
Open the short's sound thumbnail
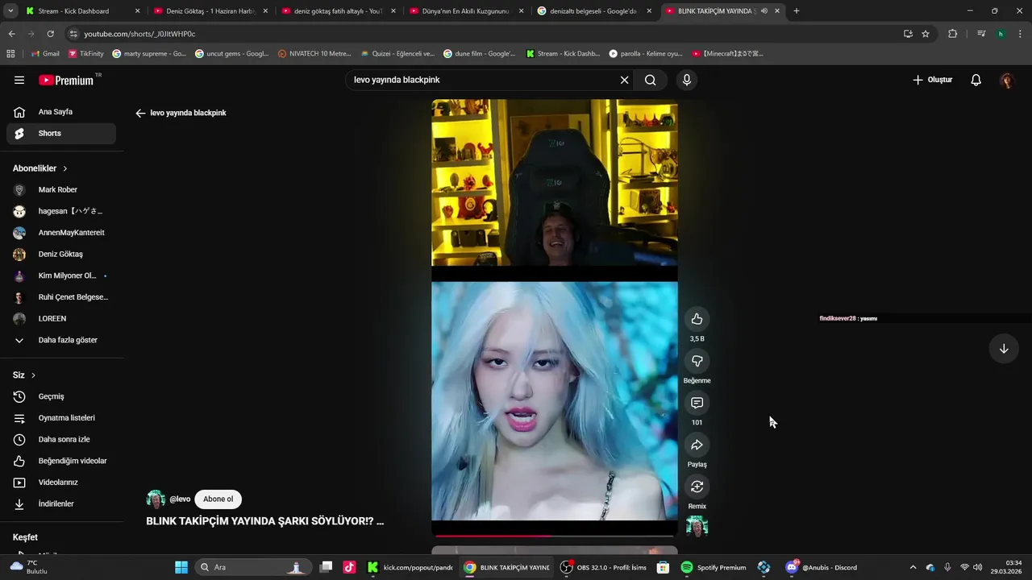pyautogui.click(x=697, y=527)
